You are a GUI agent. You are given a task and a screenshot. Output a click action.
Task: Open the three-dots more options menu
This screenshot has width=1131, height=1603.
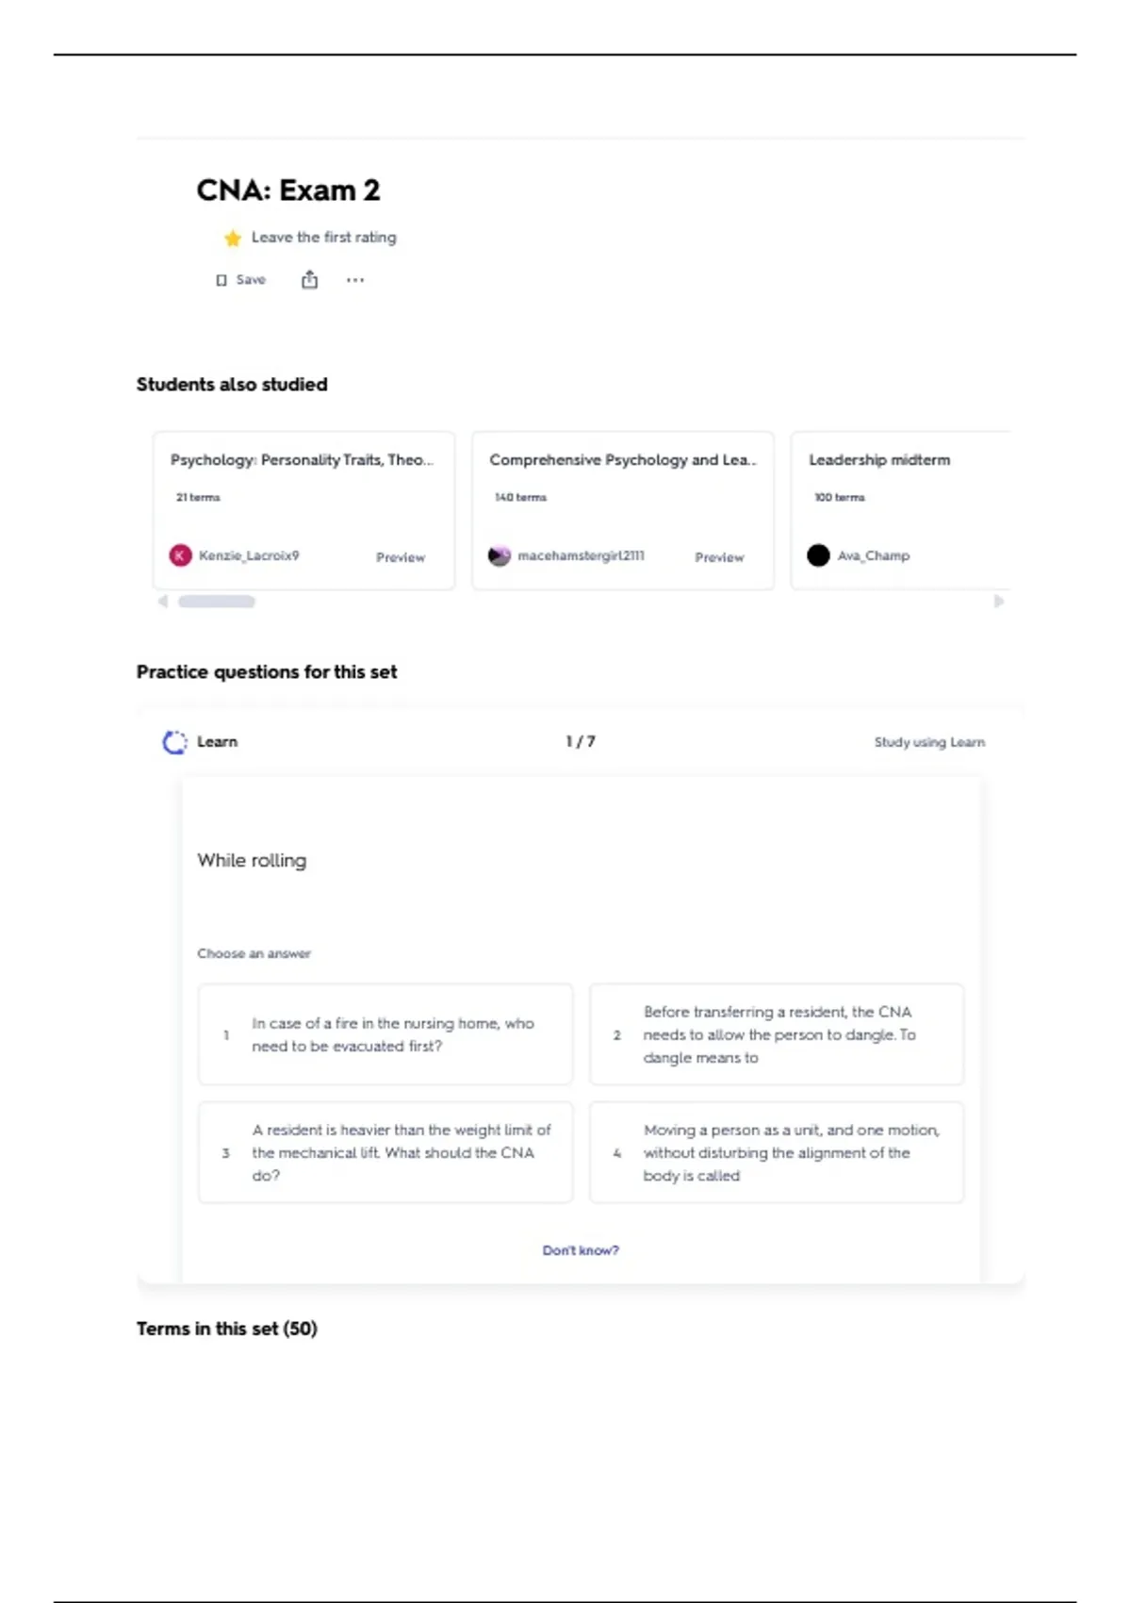(355, 280)
